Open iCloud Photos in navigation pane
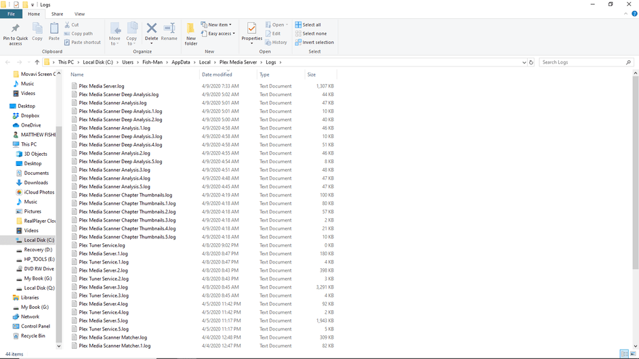The image size is (639, 359). tap(39, 192)
